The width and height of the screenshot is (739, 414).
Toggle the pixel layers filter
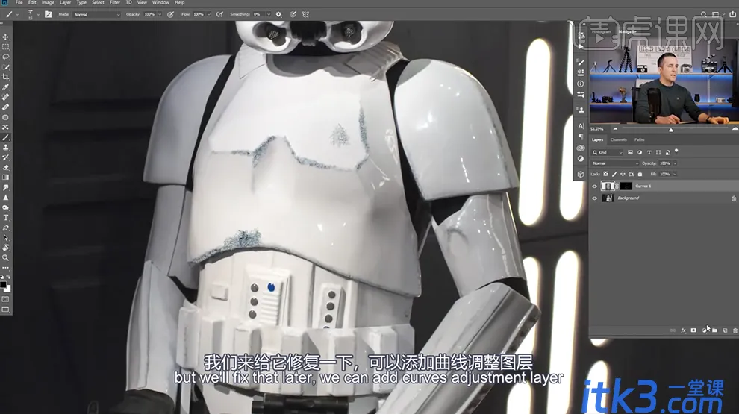coord(630,153)
